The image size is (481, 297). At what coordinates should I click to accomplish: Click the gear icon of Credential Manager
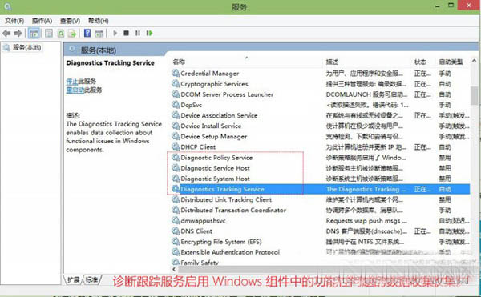click(x=176, y=73)
